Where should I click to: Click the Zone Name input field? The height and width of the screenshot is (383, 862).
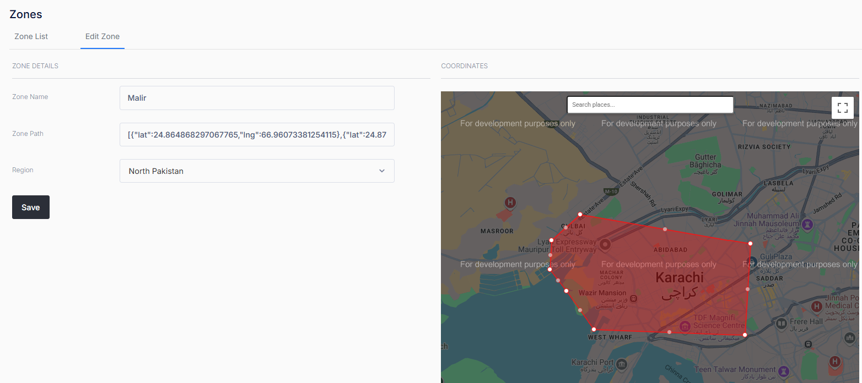(x=257, y=98)
